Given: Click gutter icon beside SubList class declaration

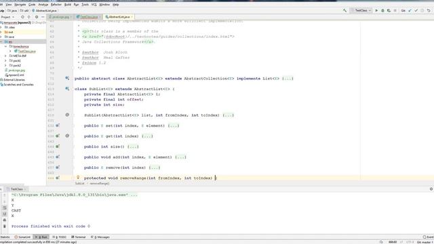Looking at the screenshot, I should click(67, 89).
